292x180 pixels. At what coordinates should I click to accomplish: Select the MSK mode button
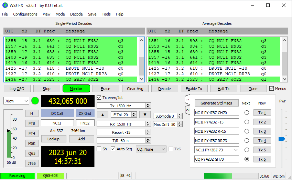pyautogui.click(x=32, y=143)
